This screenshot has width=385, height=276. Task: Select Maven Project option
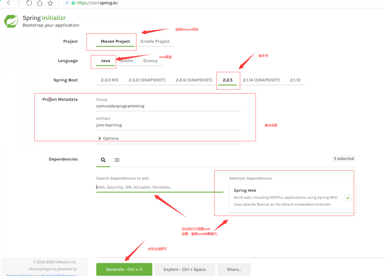click(115, 41)
